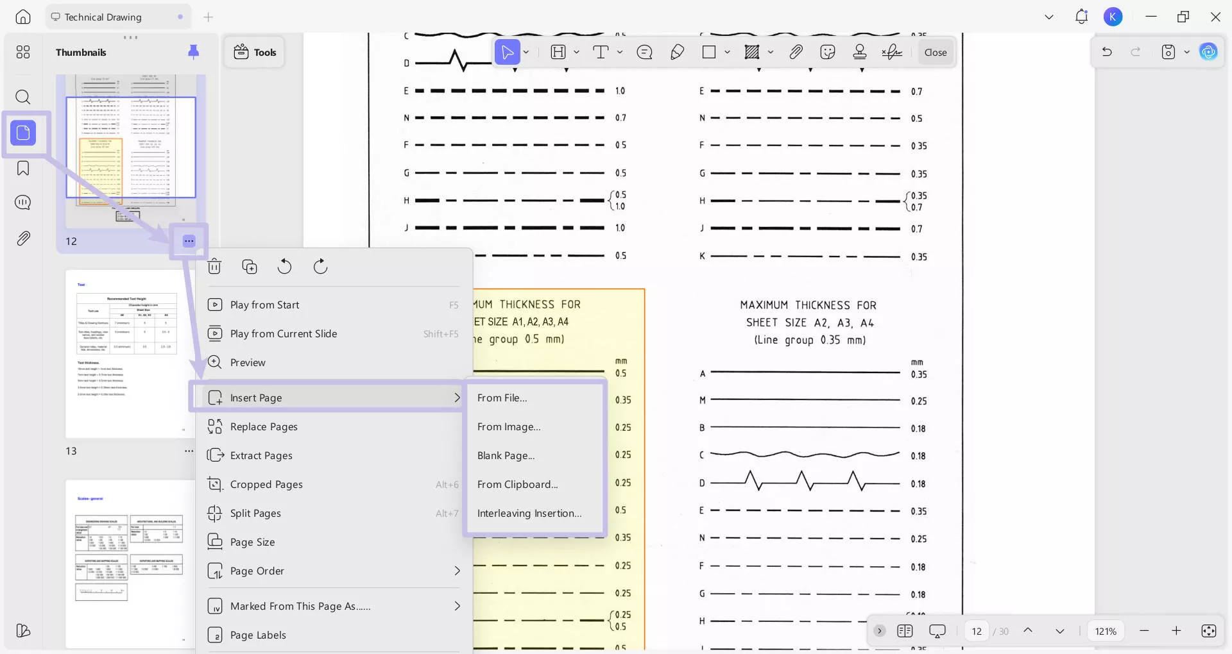This screenshot has height=654, width=1232.
Task: Select the text highlight markup tool
Action: coord(558,52)
